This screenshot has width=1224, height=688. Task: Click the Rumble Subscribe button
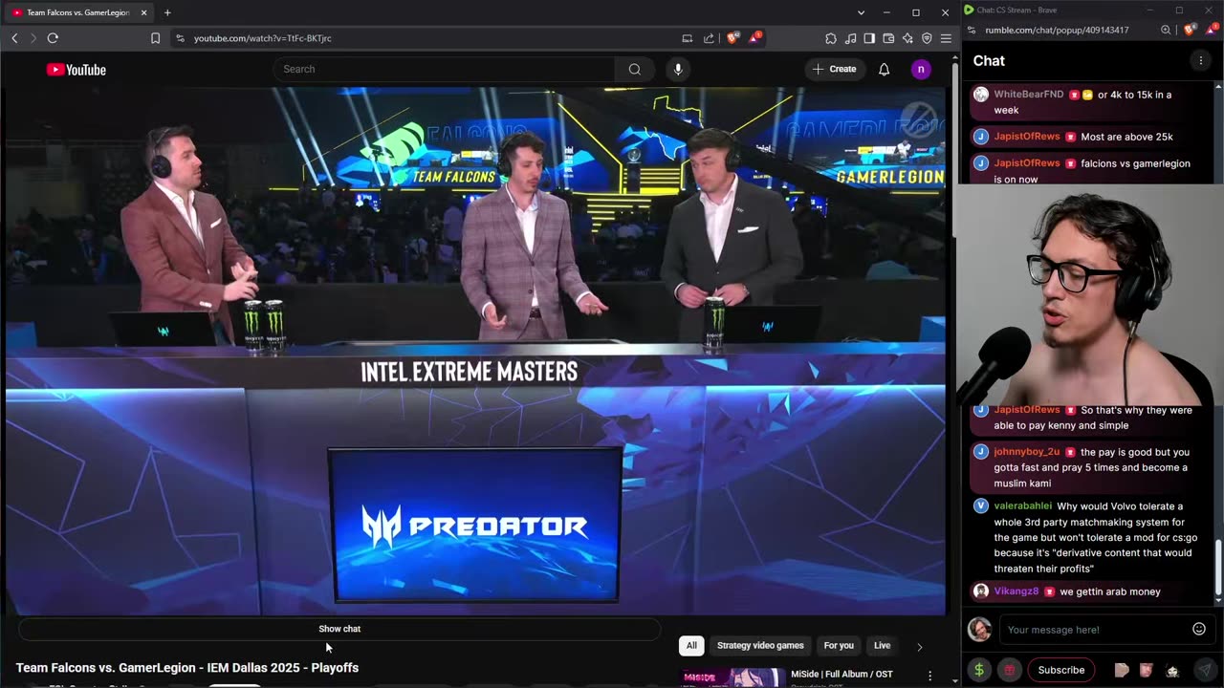1061,670
